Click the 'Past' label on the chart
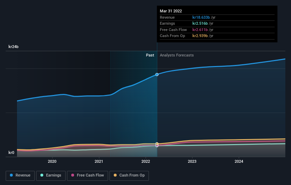The image size is (291, 185). click(150, 55)
